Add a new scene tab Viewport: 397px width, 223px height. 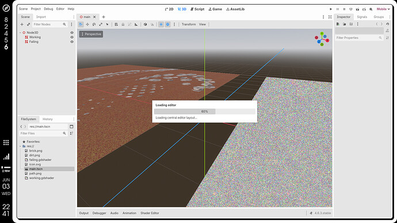point(104,17)
